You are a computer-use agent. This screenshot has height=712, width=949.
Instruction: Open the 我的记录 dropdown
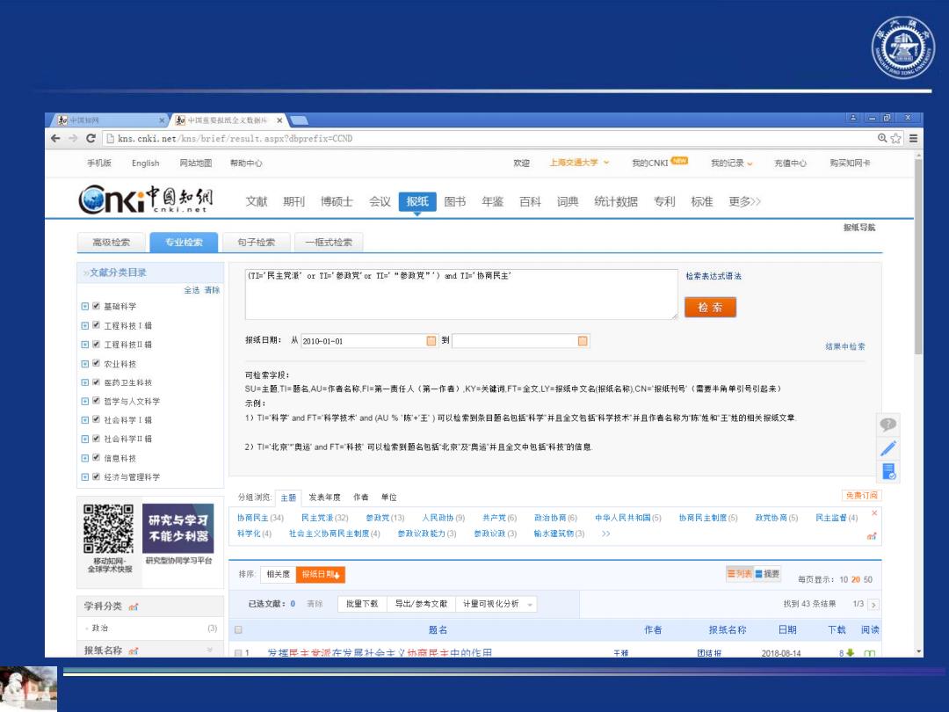732,163
